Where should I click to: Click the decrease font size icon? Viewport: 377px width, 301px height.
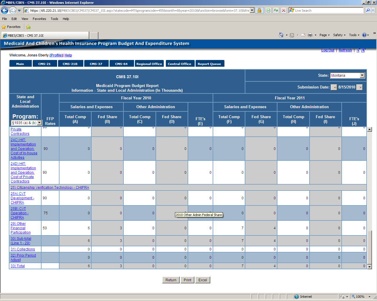(358, 50)
